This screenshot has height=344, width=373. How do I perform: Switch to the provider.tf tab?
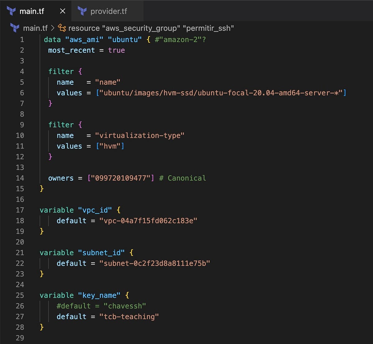pos(107,11)
